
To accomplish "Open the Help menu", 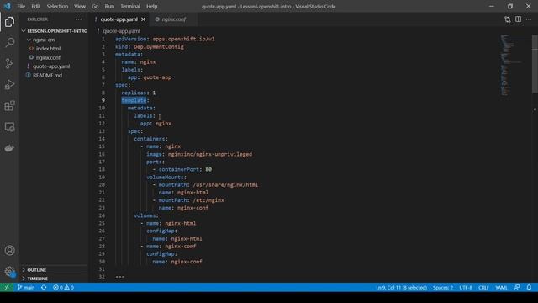I will [x=151, y=6].
